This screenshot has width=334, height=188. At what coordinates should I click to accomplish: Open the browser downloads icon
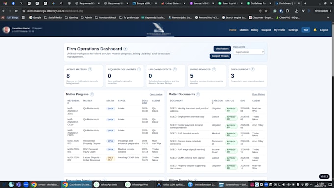pos(297,11)
